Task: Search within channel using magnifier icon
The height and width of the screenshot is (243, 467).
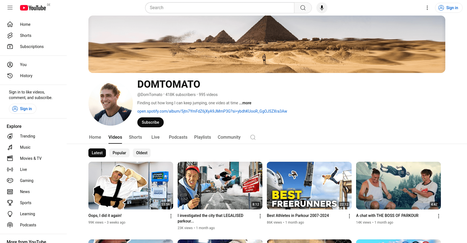Action: tap(253, 137)
